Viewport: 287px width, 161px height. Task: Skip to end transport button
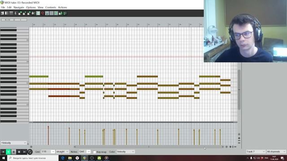click(24, 152)
